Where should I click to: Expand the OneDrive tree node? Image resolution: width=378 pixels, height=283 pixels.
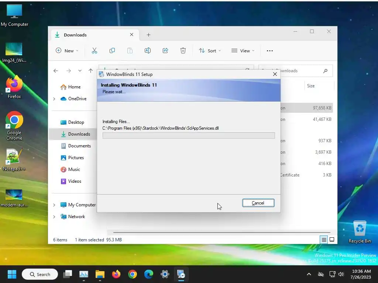(x=54, y=99)
